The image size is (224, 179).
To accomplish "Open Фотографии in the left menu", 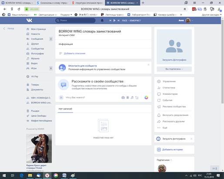I will coord(37,53).
